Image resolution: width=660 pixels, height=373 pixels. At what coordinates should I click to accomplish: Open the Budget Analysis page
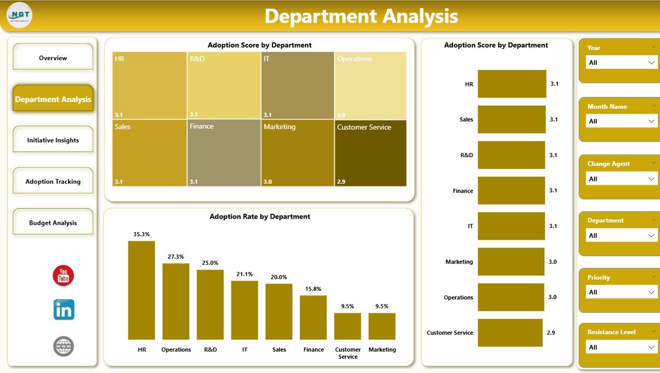point(52,222)
